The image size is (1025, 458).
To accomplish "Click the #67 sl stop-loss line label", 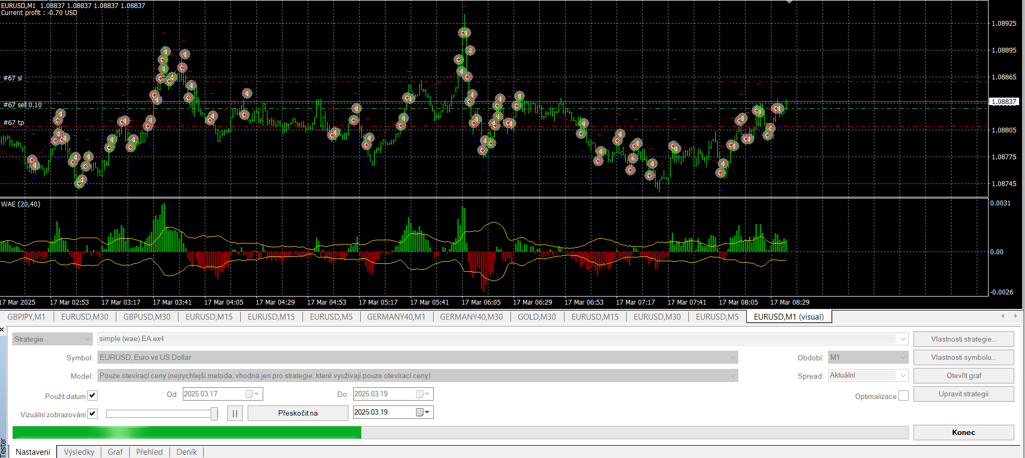I will [13, 78].
